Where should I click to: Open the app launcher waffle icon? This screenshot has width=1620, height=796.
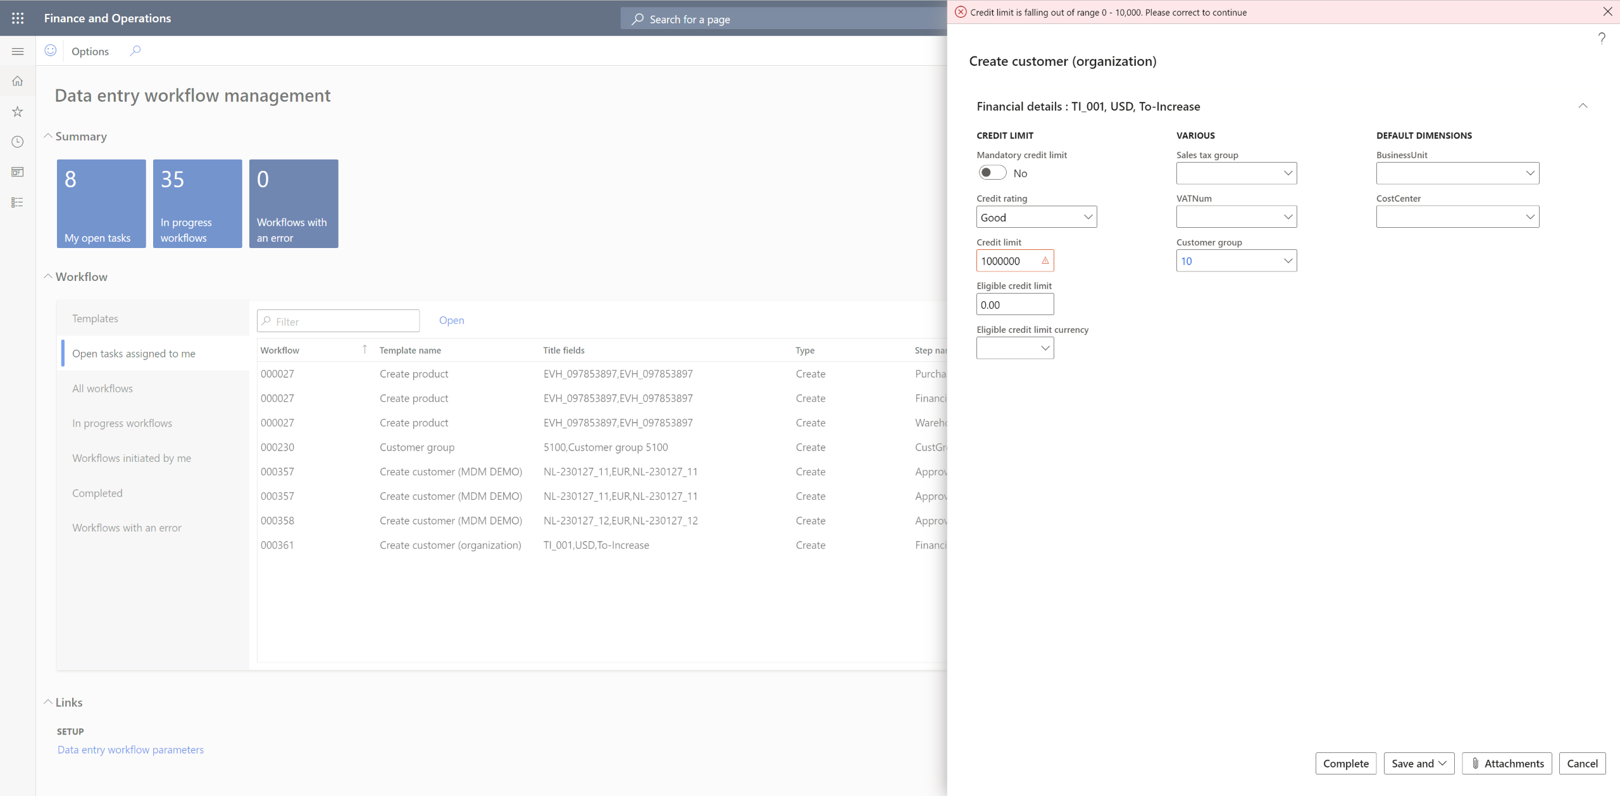tap(17, 18)
